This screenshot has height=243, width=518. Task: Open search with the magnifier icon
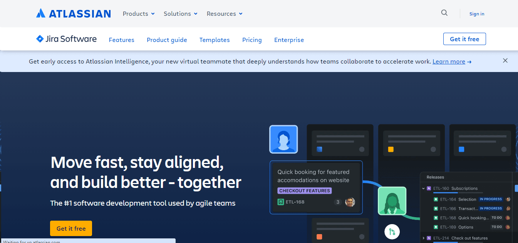pyautogui.click(x=444, y=13)
